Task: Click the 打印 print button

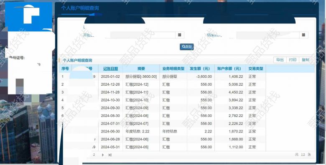Action: click(293, 60)
